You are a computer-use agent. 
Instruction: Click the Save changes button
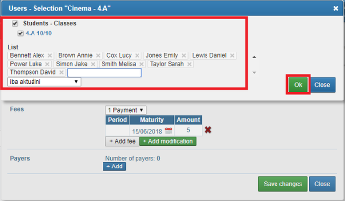[282, 184]
